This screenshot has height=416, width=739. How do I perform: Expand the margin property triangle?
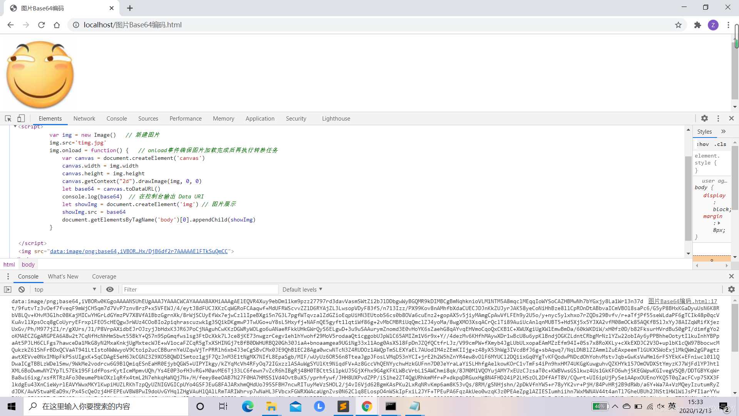719,223
